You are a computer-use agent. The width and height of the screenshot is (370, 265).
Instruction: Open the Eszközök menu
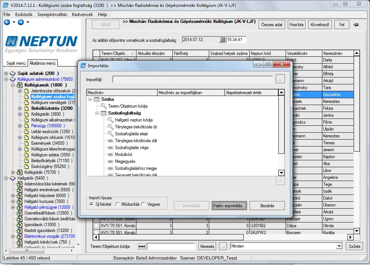coord(24,15)
